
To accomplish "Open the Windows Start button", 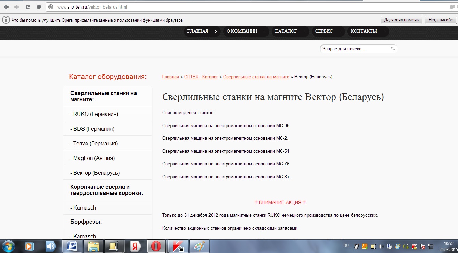I will tap(8, 246).
